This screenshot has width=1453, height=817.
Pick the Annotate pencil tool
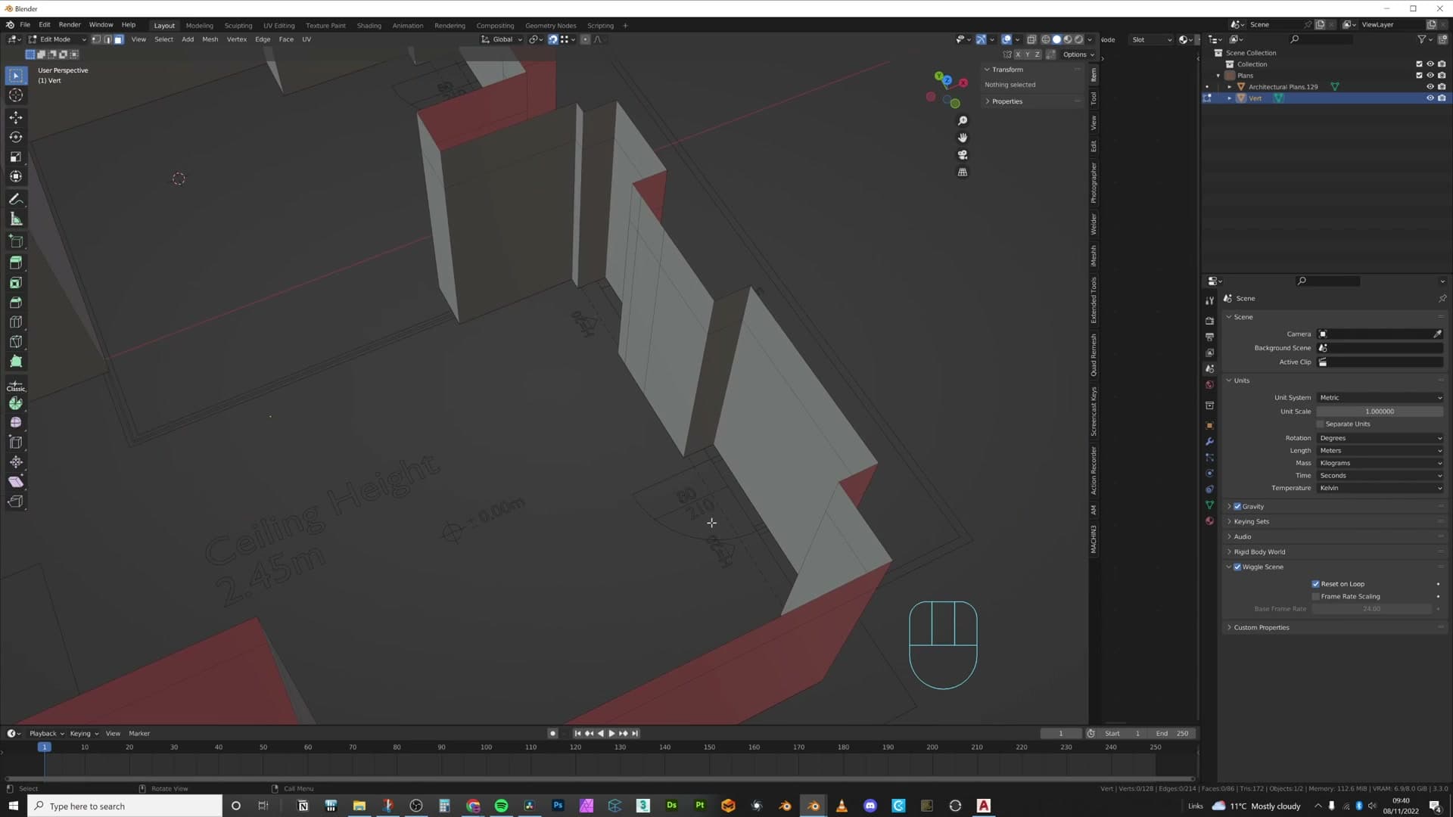coord(16,199)
